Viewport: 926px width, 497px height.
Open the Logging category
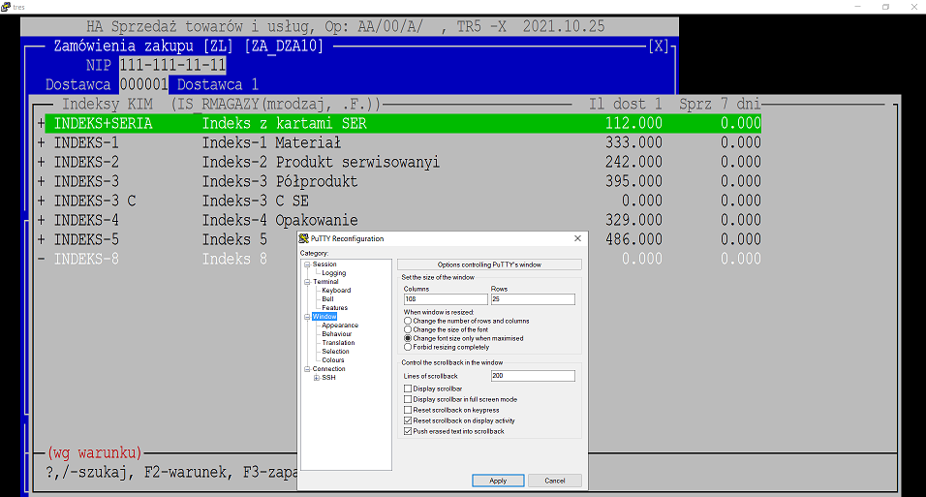(333, 273)
